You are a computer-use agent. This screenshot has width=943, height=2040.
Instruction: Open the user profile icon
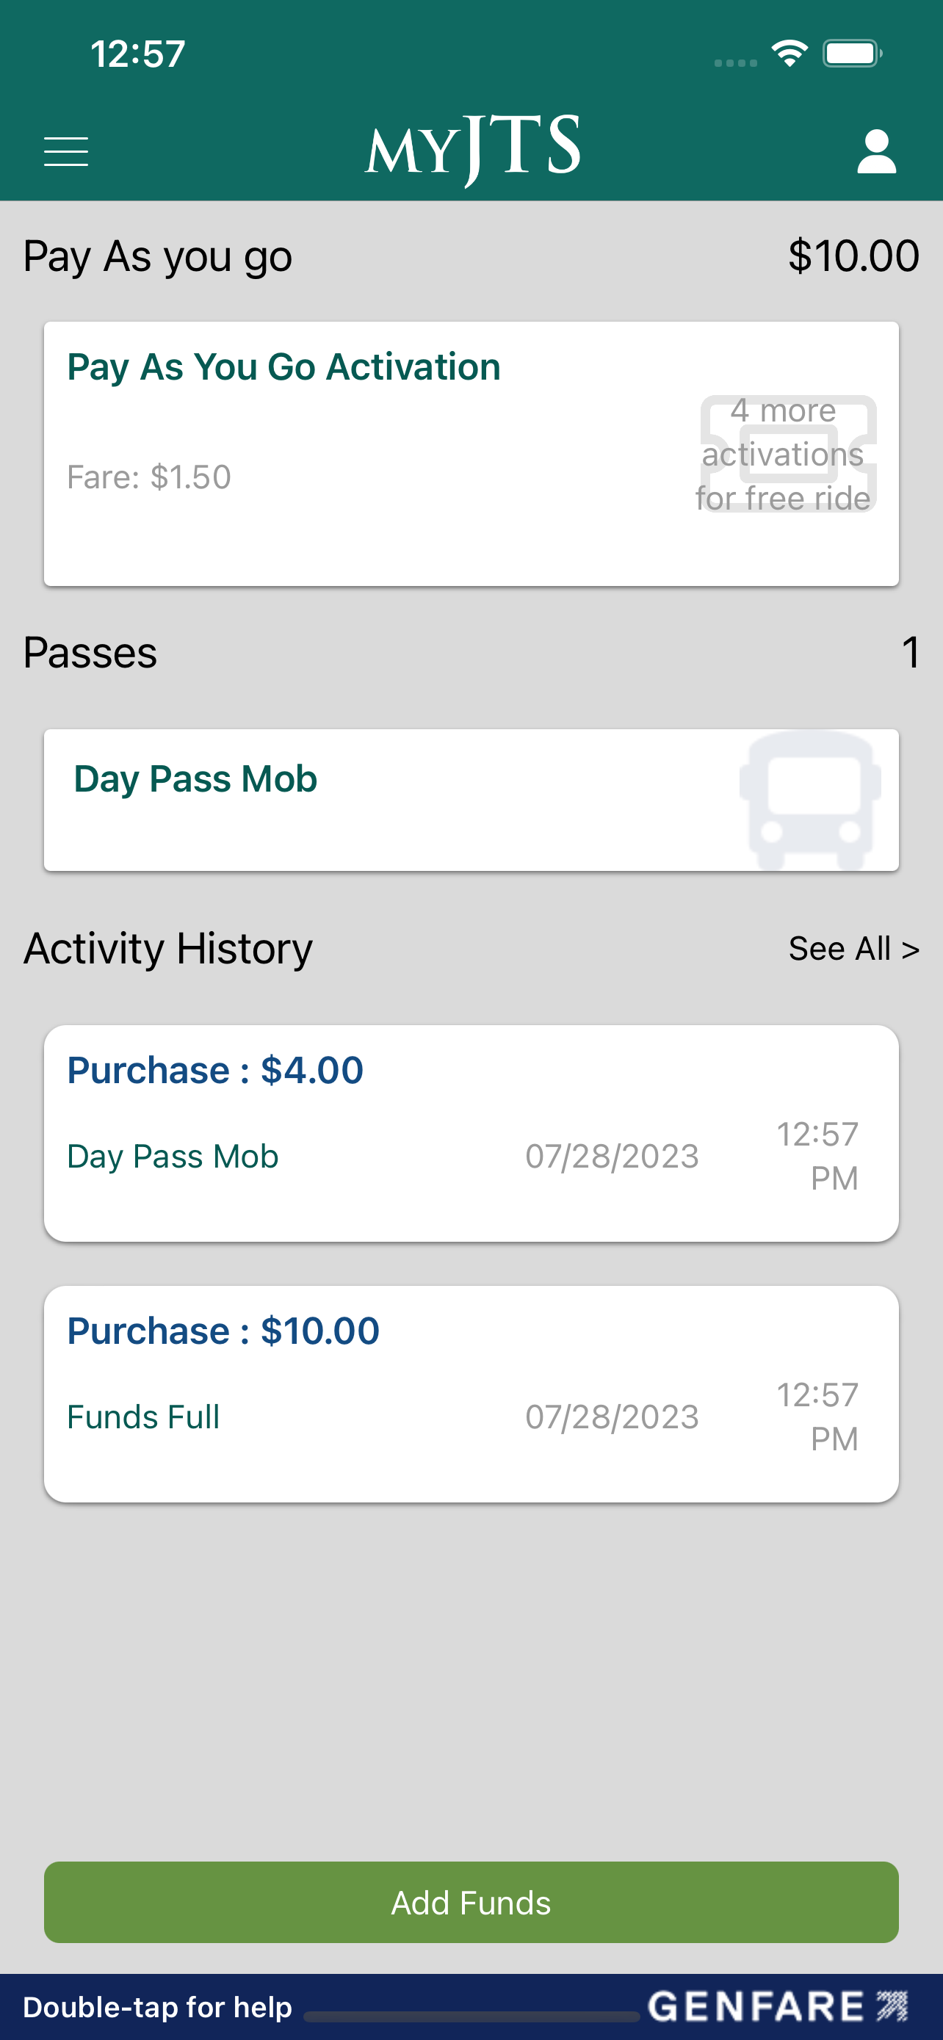coord(876,151)
